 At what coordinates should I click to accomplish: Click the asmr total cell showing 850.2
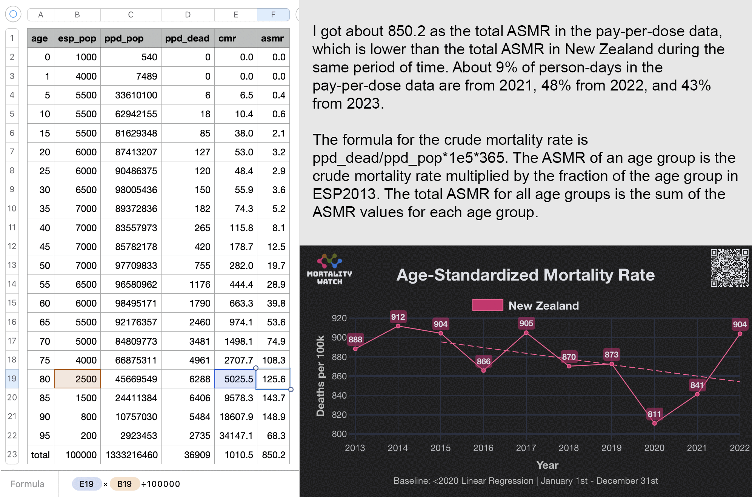(x=273, y=455)
